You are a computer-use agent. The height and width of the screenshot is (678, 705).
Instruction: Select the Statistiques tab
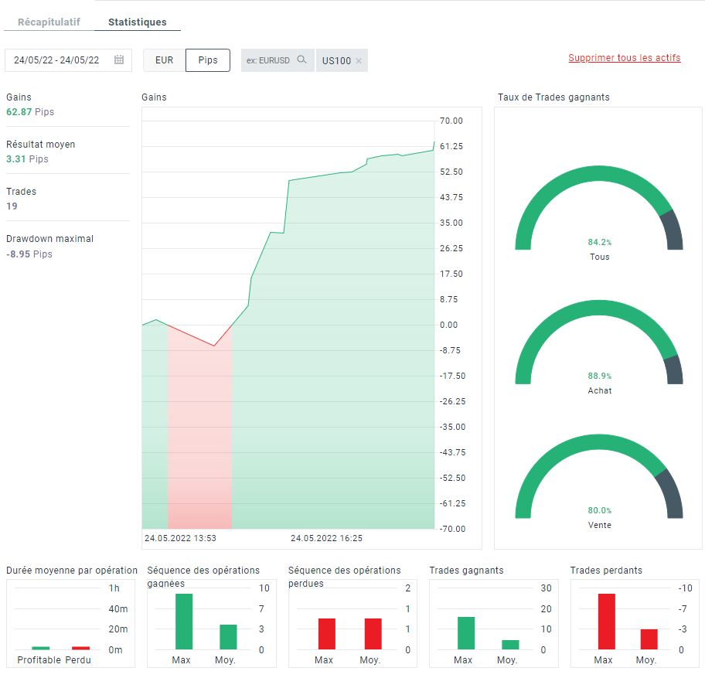pyautogui.click(x=137, y=22)
